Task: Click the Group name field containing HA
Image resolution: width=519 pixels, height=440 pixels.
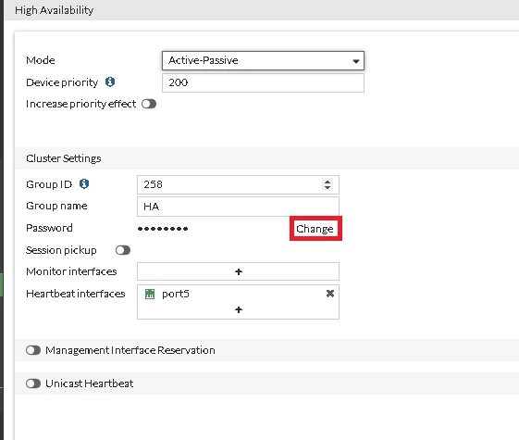Action: point(238,207)
